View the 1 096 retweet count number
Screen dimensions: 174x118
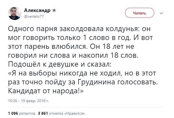(x=13, y=113)
